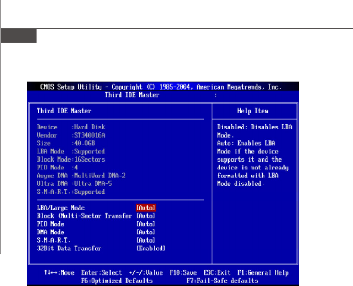Viewport: 353px width, 286px height.
Task: Select S.M.A.R.T. [Auto] setting value
Action: coord(146,240)
